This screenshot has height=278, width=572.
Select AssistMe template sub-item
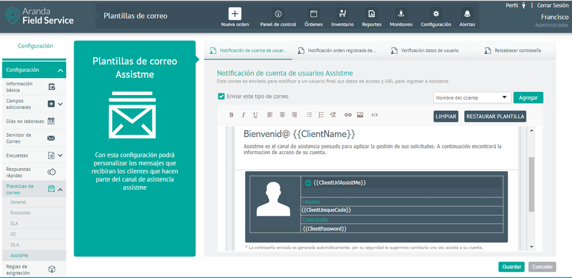pos(34,255)
